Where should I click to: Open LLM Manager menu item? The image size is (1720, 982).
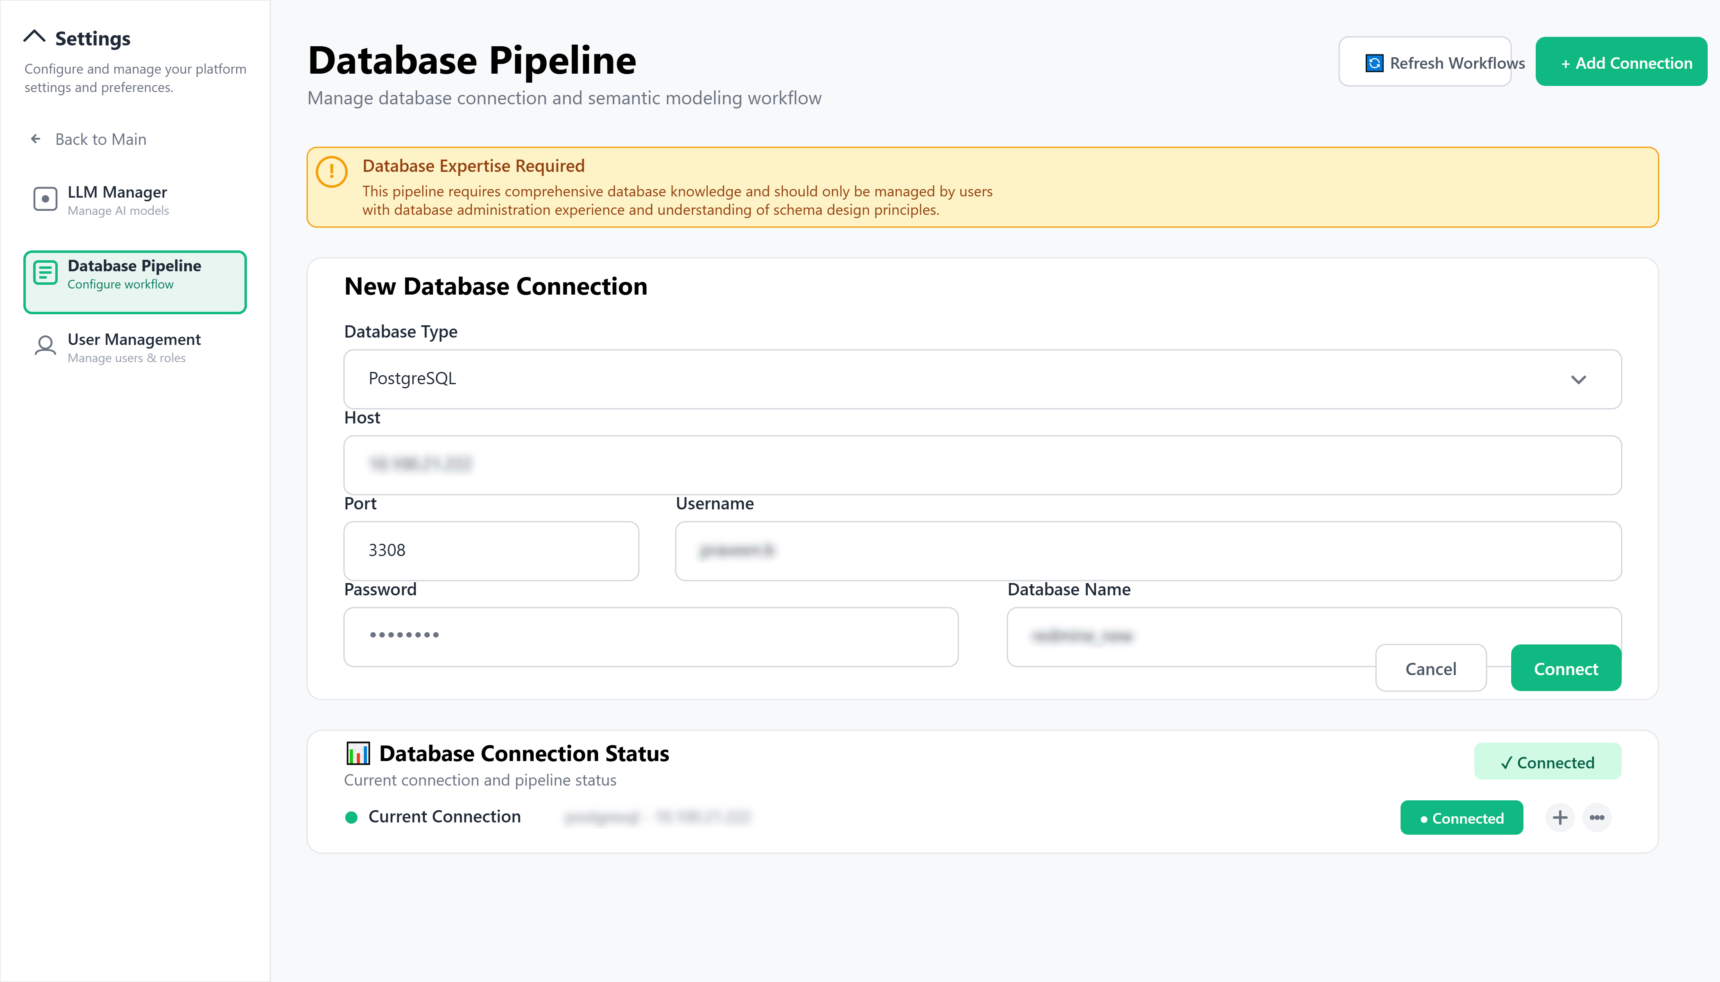point(135,200)
